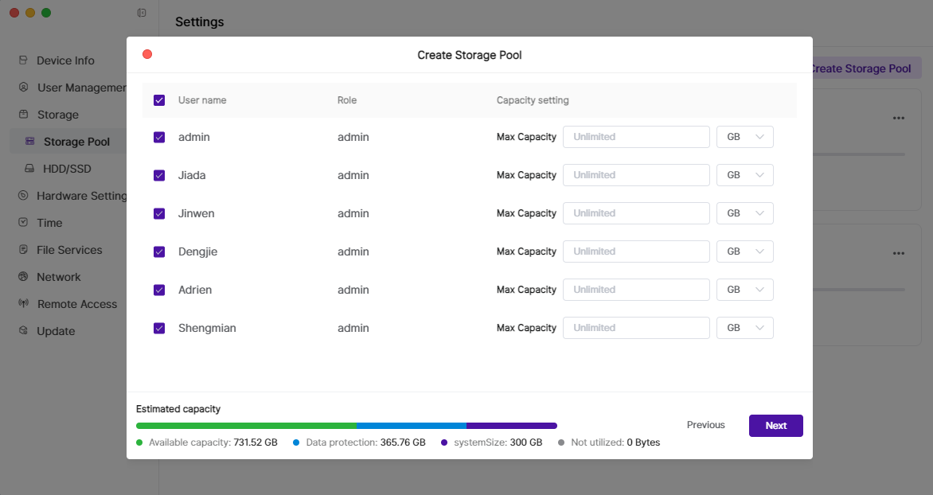The height and width of the screenshot is (495, 933).
Task: Click the Data protection 365.76 GB legend
Action: click(x=359, y=442)
